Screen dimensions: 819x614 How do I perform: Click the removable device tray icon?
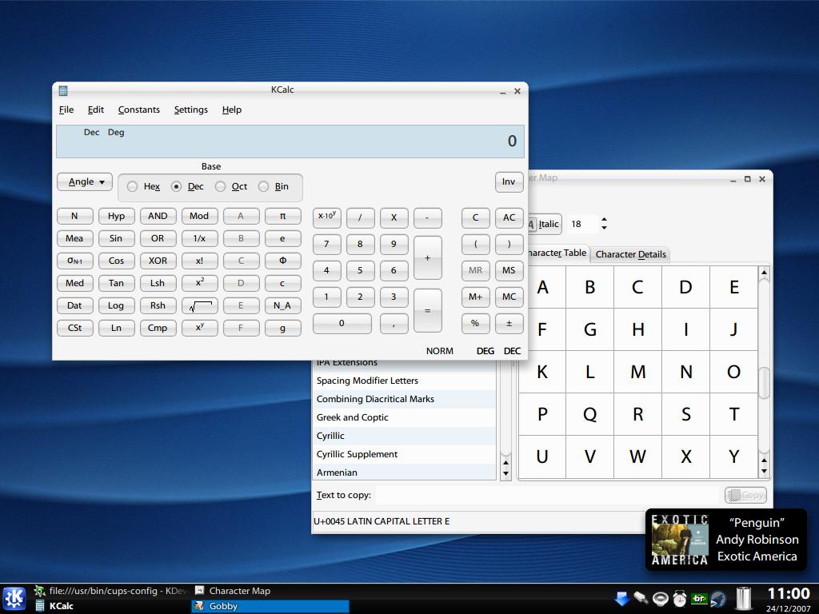[x=641, y=598]
